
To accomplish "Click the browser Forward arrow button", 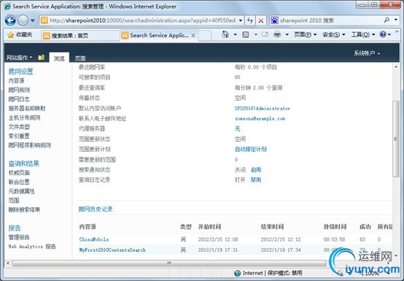I will tap(23, 20).
